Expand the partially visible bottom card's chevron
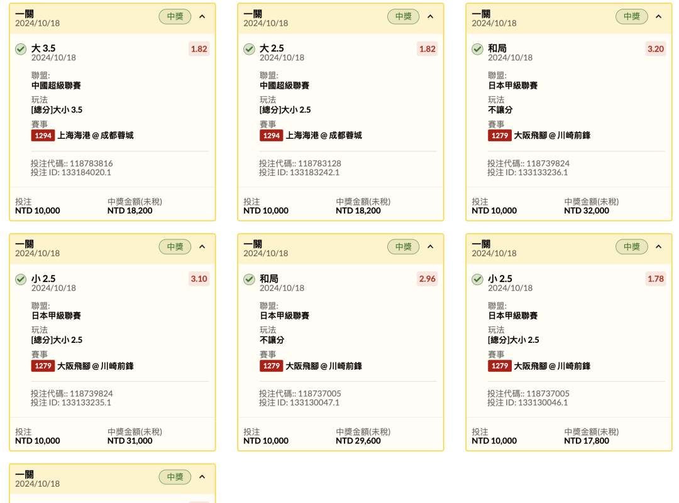The width and height of the screenshot is (679, 503). tap(202, 477)
